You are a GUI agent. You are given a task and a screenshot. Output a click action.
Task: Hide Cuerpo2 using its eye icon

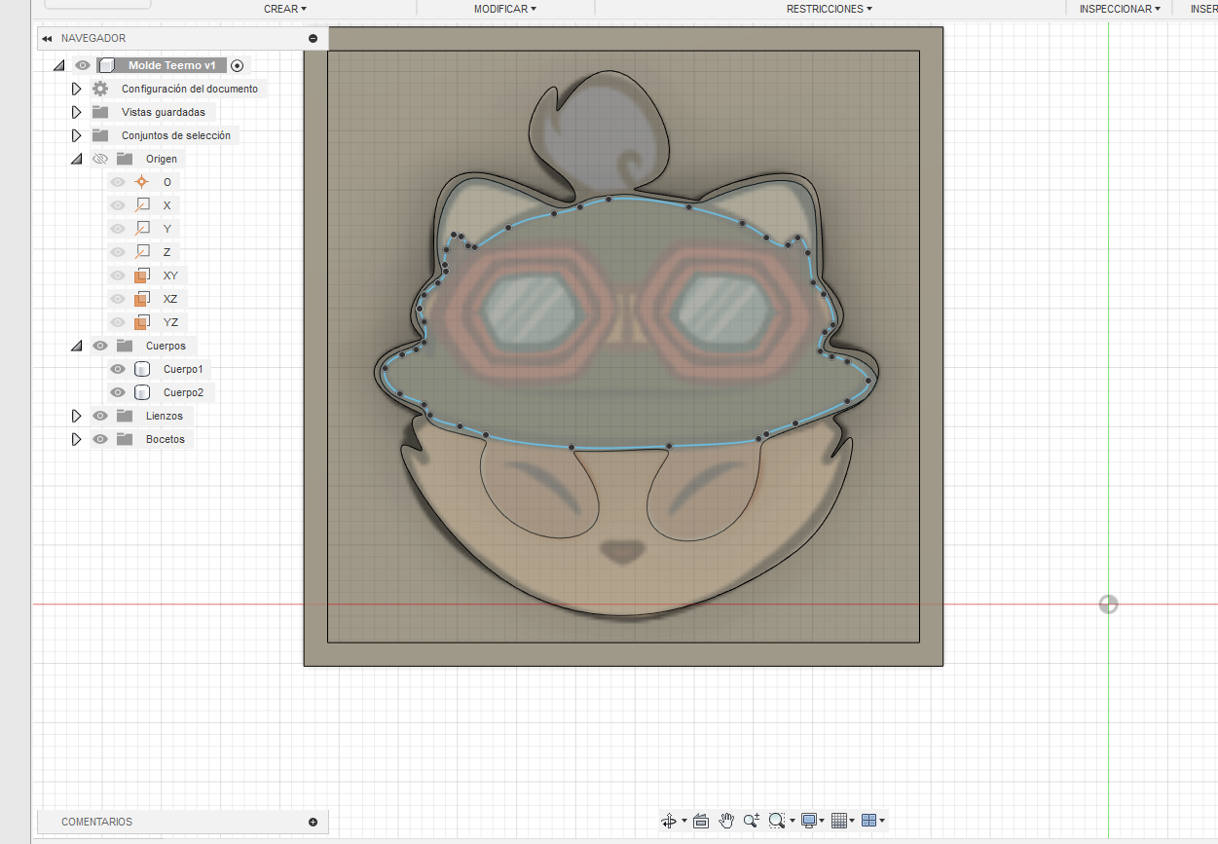click(x=118, y=392)
